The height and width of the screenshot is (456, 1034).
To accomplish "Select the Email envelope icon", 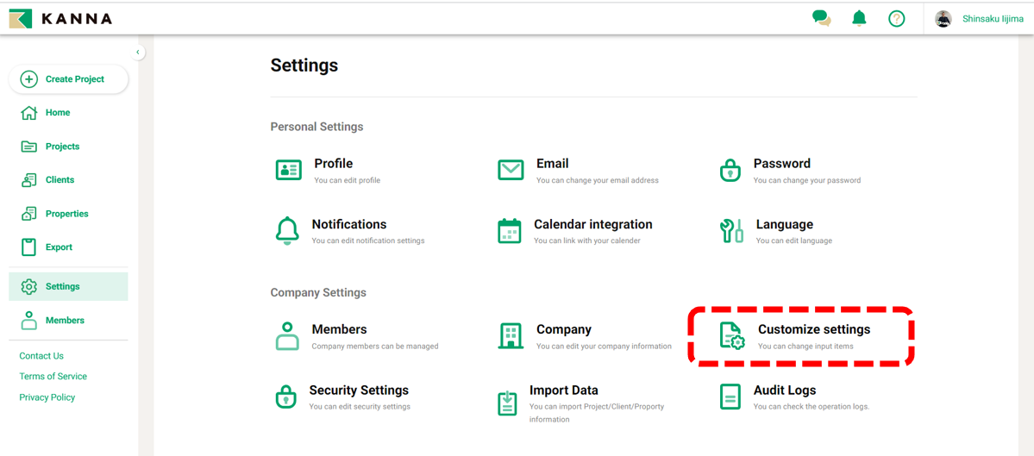I will pos(511,170).
